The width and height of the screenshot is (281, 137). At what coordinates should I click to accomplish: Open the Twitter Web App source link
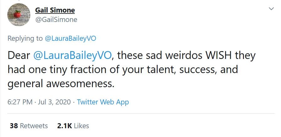tap(103, 102)
